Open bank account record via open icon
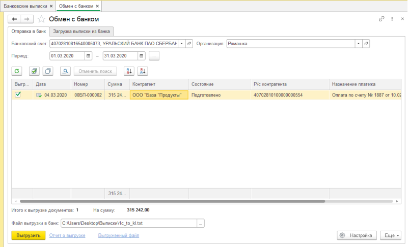 (189, 44)
